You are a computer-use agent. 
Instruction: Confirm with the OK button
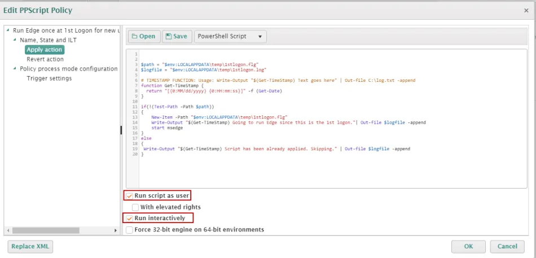pos(468,246)
